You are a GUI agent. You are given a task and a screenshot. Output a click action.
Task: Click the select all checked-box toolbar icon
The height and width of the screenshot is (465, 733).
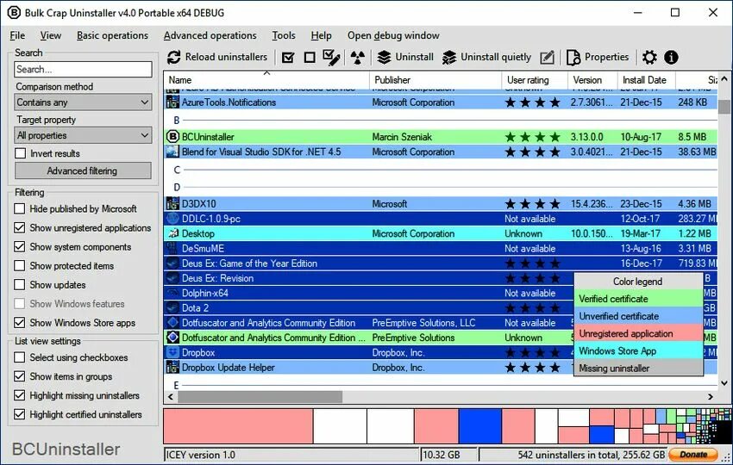pos(288,58)
